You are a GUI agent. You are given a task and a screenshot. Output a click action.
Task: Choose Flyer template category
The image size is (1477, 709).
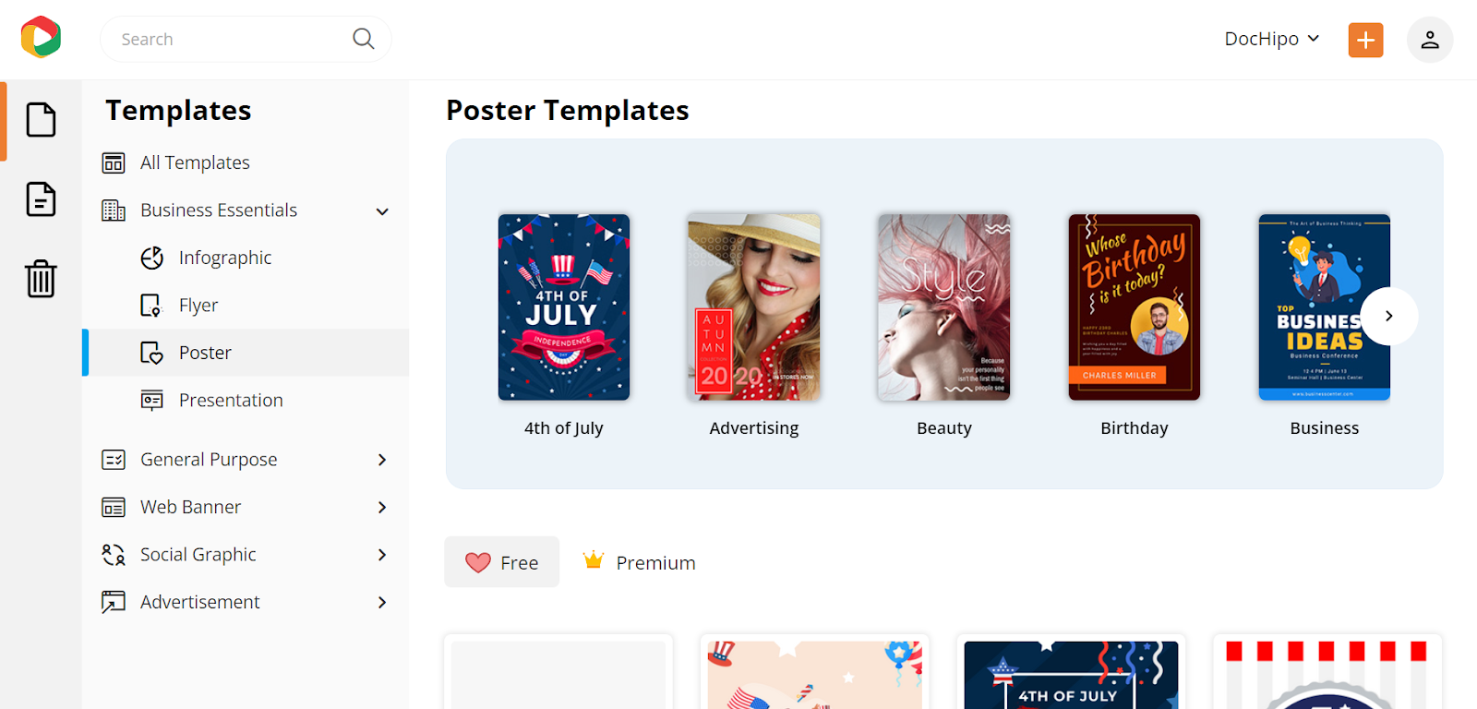tap(198, 306)
